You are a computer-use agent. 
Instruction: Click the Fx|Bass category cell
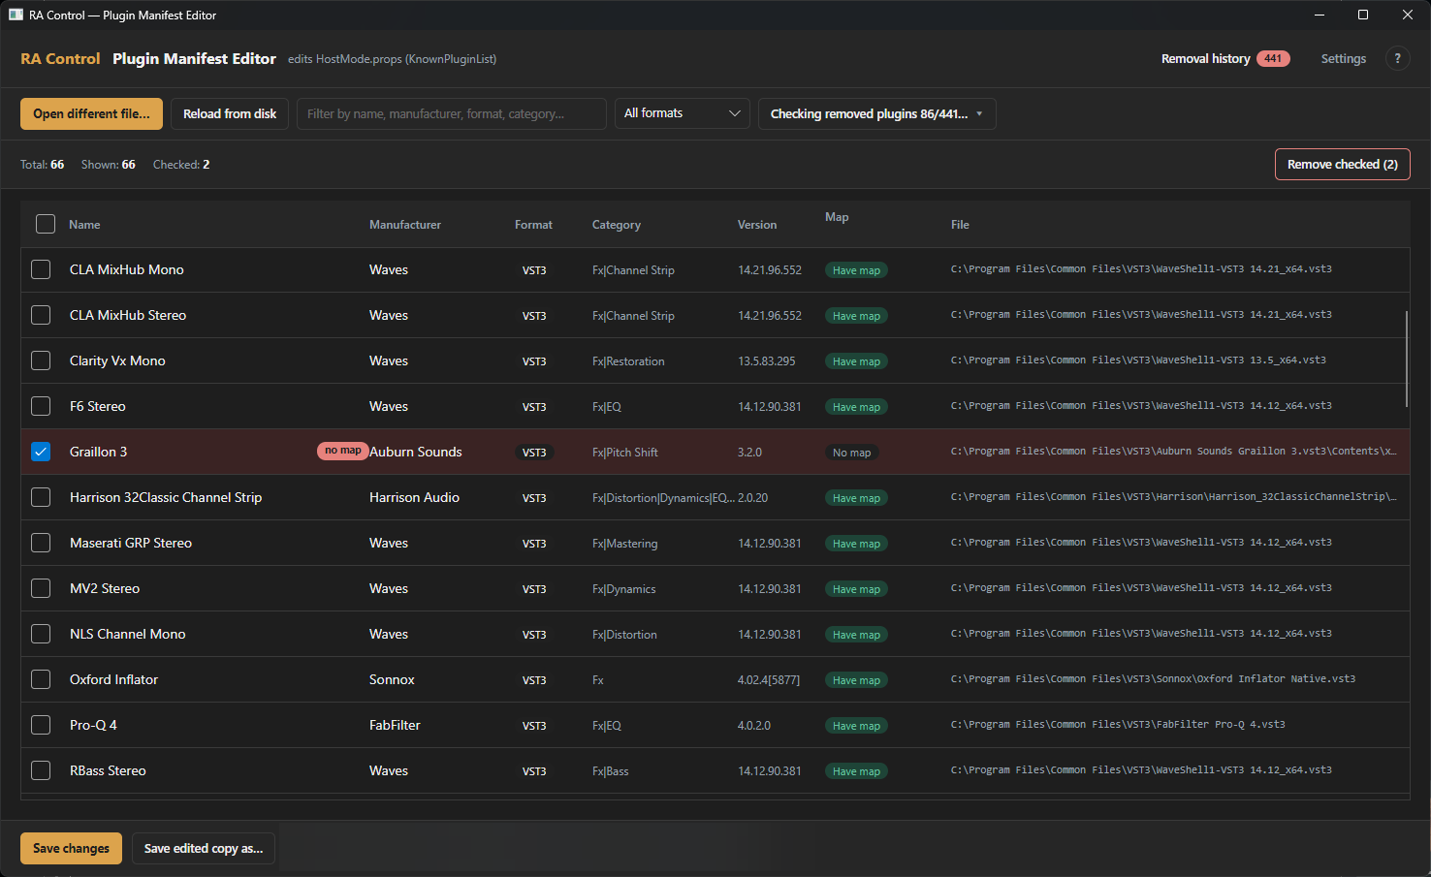610,771
